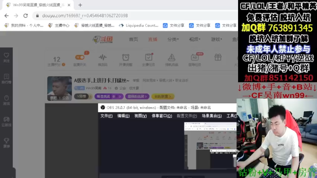Open a new browser tab with plus
Image resolution: width=317 pixels, height=178 pixels.
(x=80, y=5)
